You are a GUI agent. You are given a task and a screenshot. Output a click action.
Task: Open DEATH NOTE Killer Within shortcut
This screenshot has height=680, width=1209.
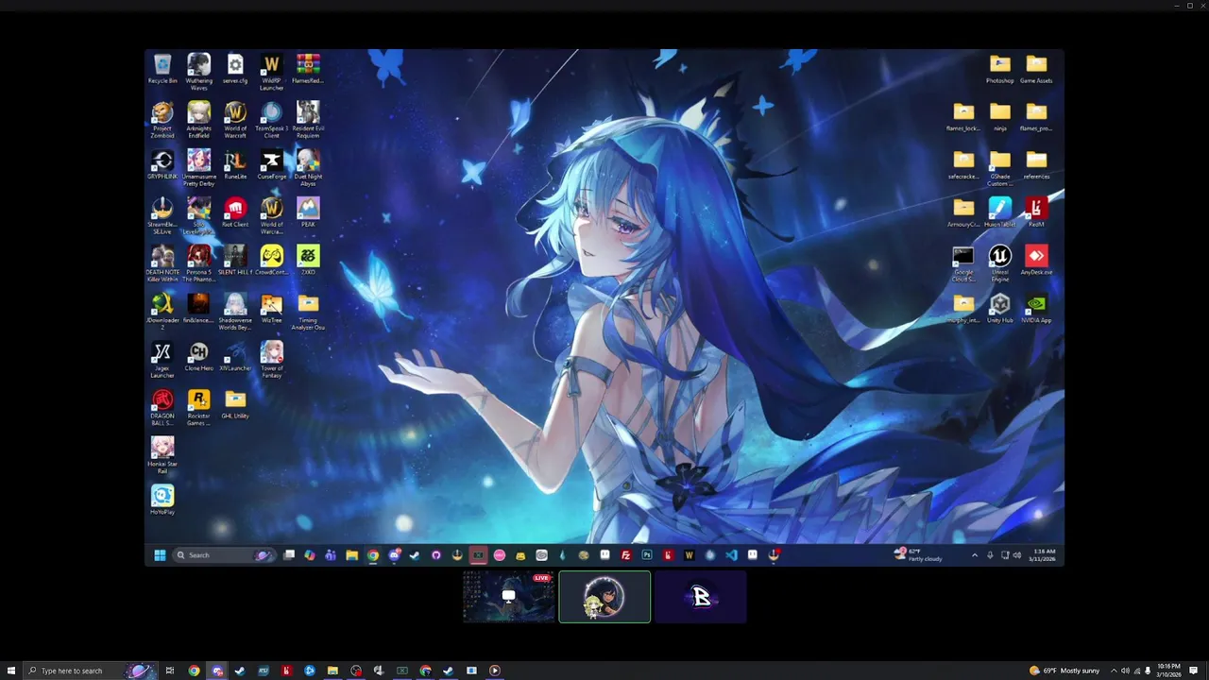[x=162, y=264]
